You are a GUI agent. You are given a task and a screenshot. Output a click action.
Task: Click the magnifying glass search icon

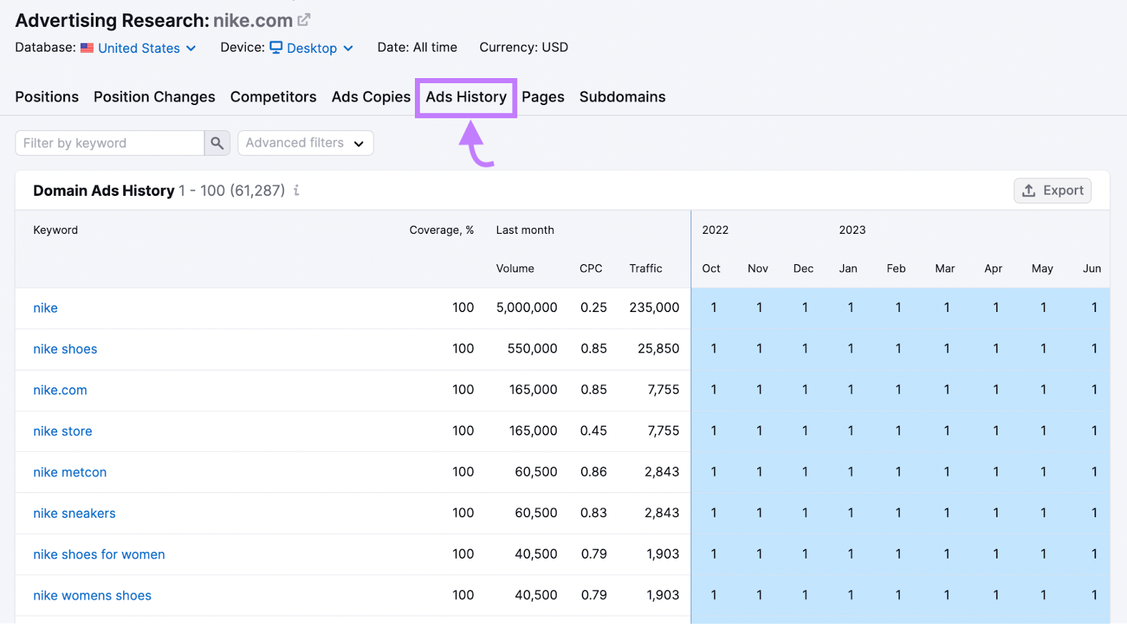217,143
